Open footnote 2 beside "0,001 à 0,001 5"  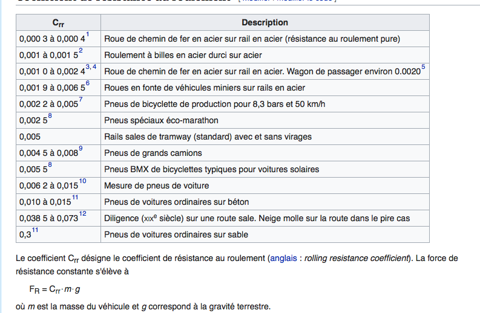81,51
